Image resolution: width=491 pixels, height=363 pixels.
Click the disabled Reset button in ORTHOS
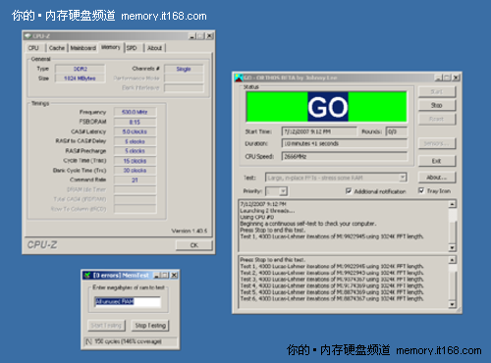coord(437,119)
